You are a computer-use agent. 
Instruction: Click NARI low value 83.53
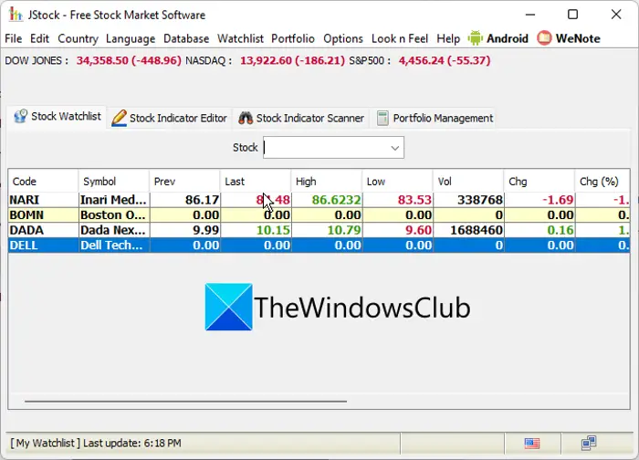[x=397, y=200]
